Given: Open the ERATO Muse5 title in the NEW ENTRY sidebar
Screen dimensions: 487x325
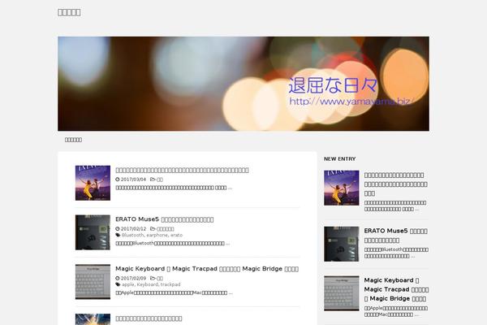Looking at the screenshot, I should (x=396, y=236).
